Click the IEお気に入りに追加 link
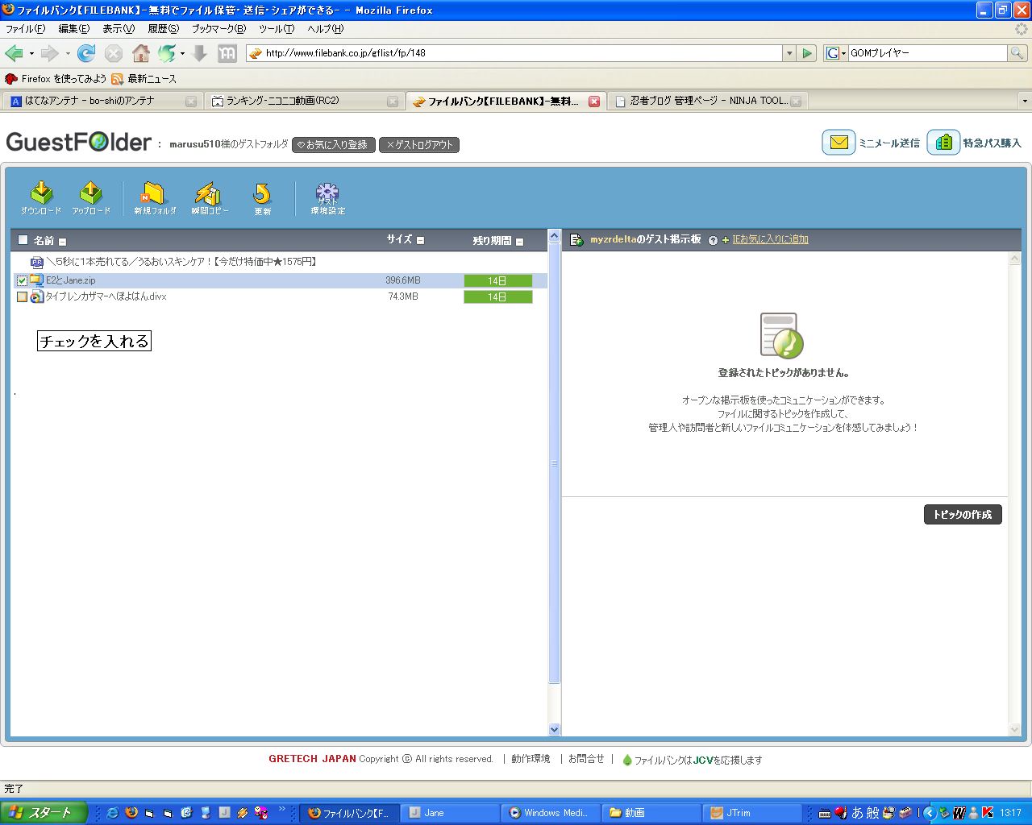Viewport: 1032px width, 825px height. [x=770, y=239]
